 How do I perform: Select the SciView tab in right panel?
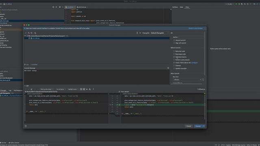click(175, 7)
